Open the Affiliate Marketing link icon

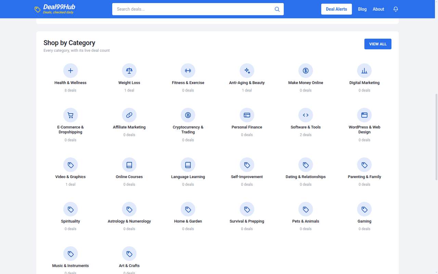click(129, 115)
